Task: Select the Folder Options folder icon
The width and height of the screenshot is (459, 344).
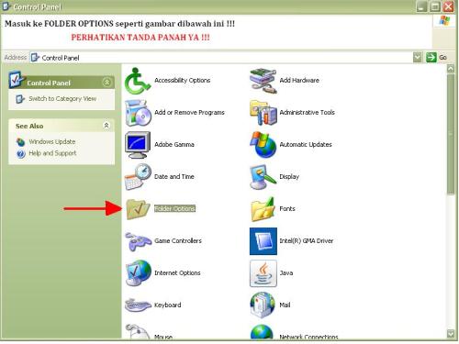Action: tap(138, 209)
